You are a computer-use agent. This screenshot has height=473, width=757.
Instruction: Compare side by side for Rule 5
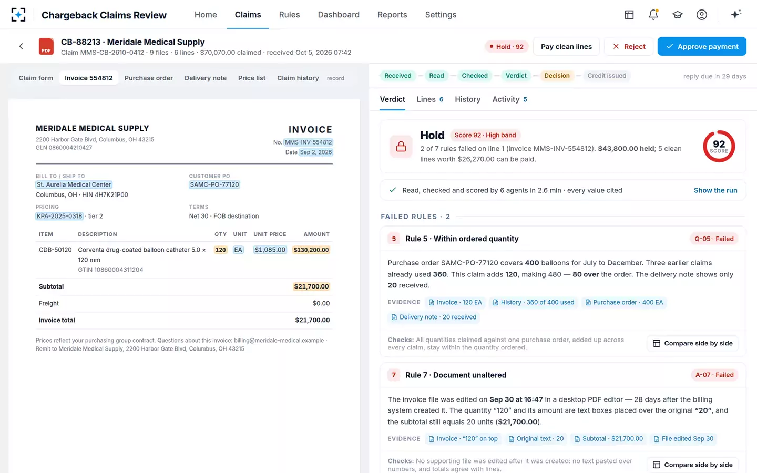point(693,343)
